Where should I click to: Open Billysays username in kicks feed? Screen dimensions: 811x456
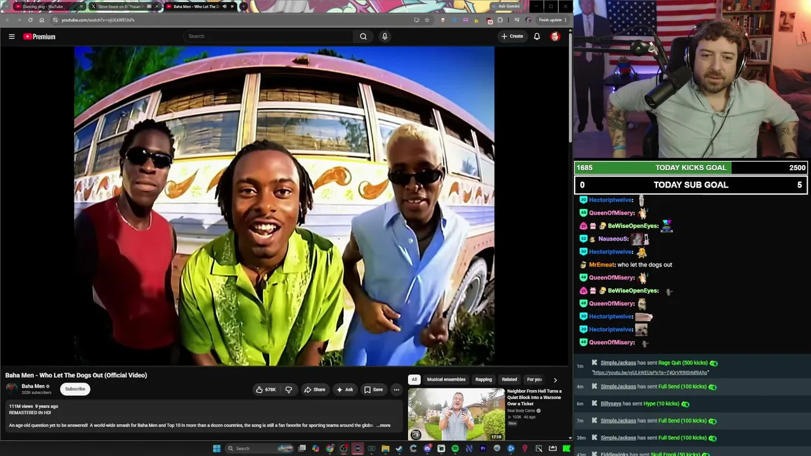click(611, 403)
